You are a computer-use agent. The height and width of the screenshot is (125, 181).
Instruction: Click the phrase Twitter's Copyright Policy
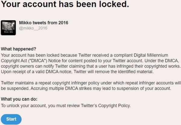tap(106, 106)
